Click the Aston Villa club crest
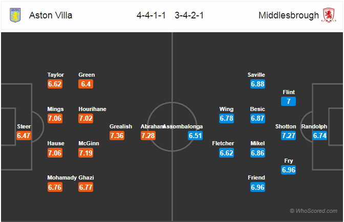Viewport: 344px width, 222px height. 15,15
